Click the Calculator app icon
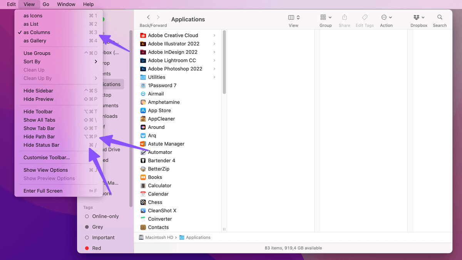Viewport: 462px width, 260px height. click(143, 186)
